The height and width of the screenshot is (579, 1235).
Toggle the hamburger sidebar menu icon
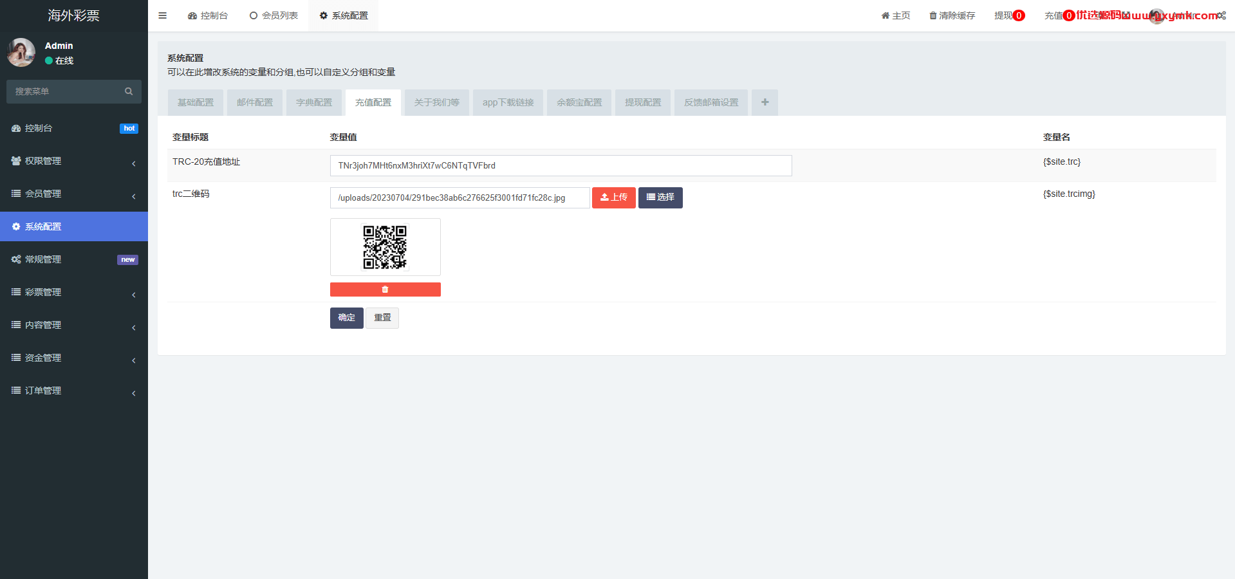pyautogui.click(x=163, y=15)
